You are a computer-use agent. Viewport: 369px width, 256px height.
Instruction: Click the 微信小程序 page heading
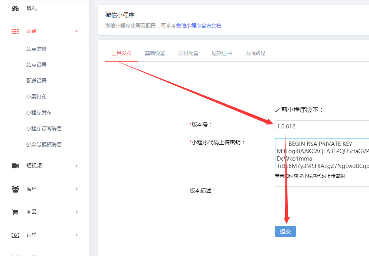tap(120, 15)
